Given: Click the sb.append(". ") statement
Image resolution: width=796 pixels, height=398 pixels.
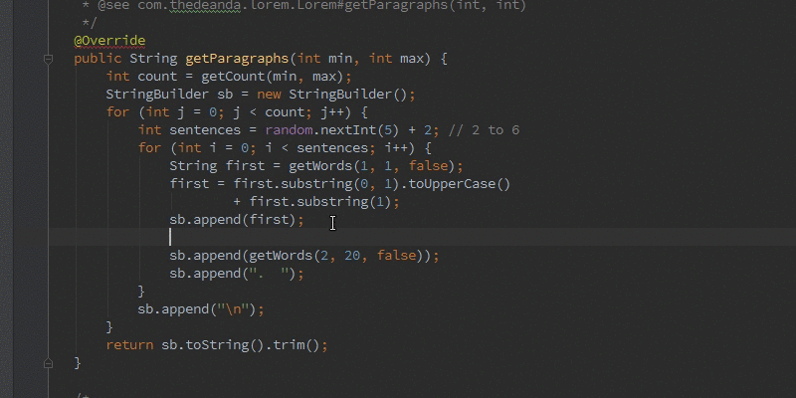Looking at the screenshot, I should click(x=237, y=273).
